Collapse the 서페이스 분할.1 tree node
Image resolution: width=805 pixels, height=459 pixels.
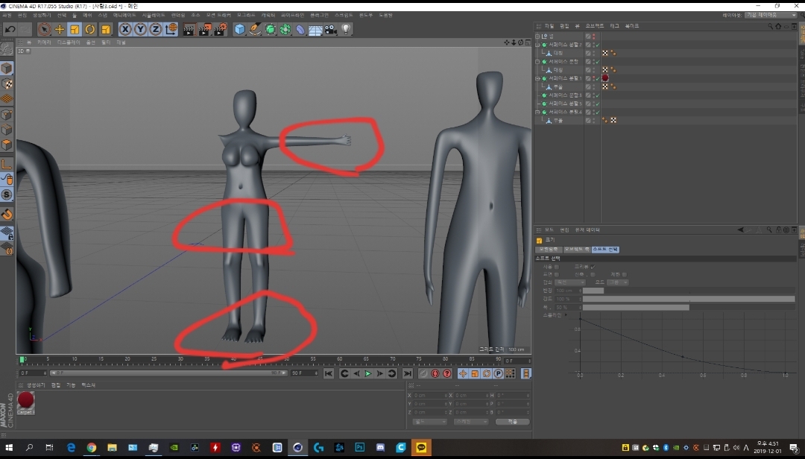click(x=537, y=78)
